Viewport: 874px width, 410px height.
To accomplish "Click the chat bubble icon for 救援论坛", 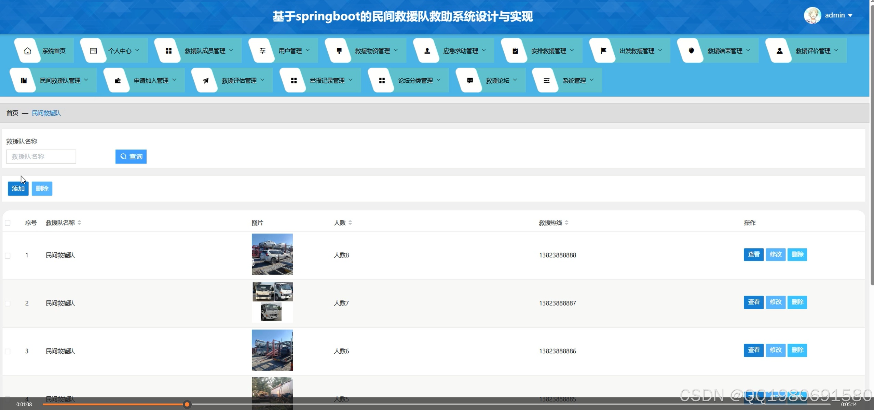I will (470, 81).
